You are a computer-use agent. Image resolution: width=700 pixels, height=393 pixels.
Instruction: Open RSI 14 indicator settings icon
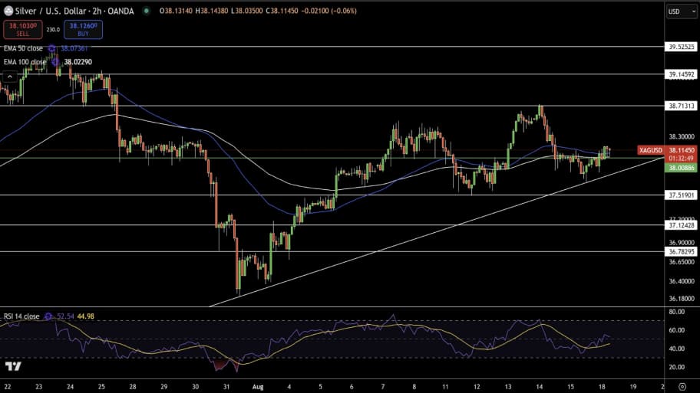click(x=48, y=316)
